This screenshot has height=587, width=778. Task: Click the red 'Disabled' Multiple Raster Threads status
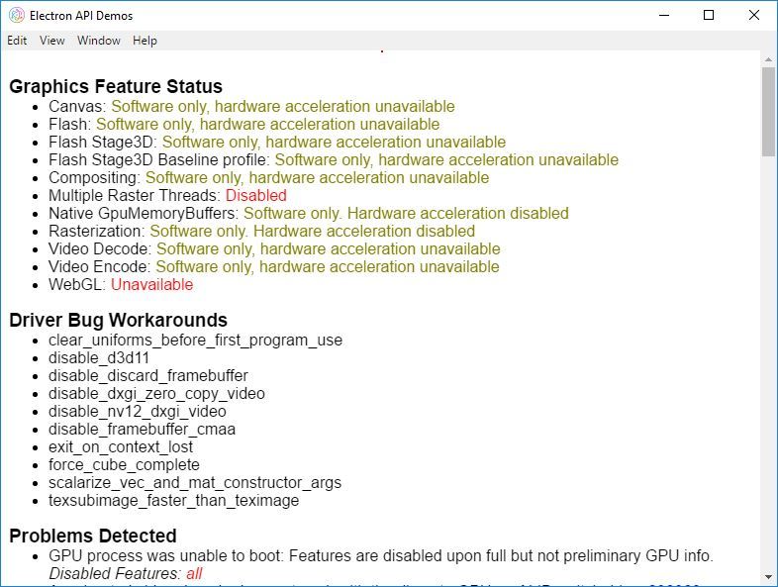[255, 196]
